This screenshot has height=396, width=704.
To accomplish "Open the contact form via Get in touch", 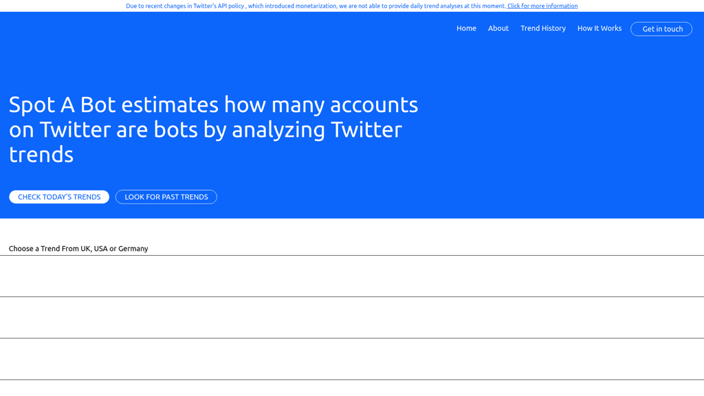I will click(x=661, y=29).
